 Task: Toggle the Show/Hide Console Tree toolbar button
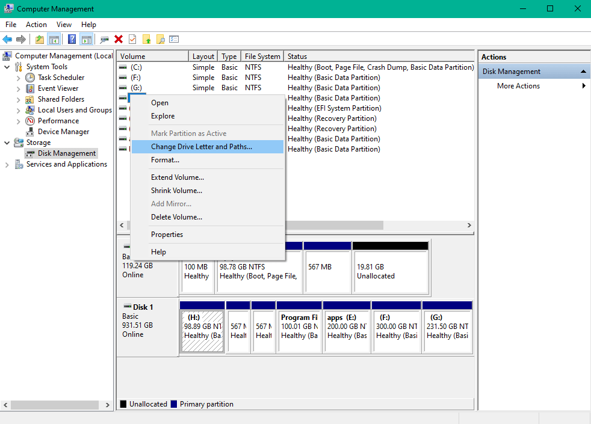pos(54,40)
